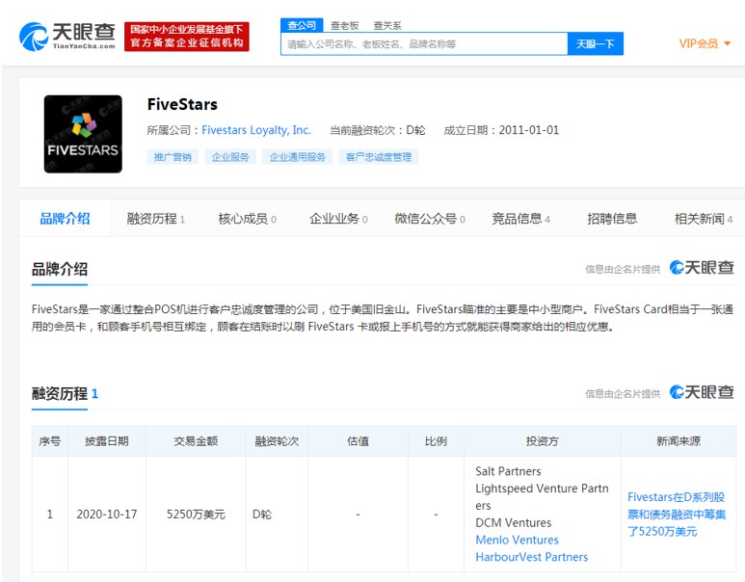The width and height of the screenshot is (745, 582).
Task: Click the 企业服务 tag
Action: [x=230, y=157]
